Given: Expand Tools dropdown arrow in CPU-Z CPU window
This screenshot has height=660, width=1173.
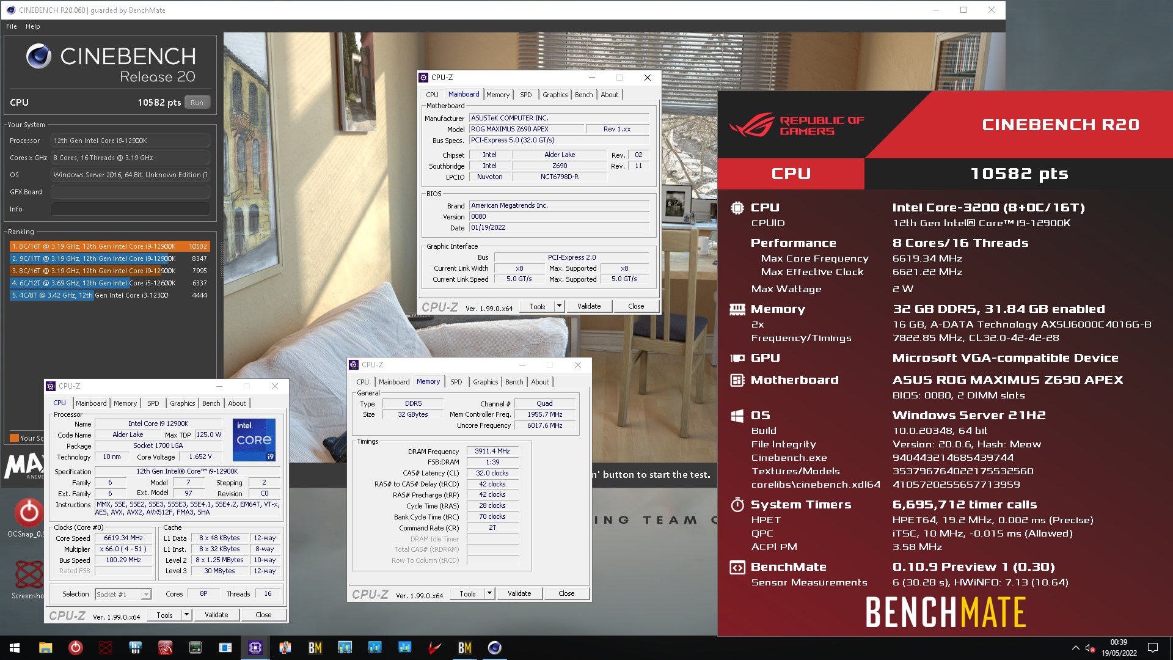Looking at the screenshot, I should click(186, 615).
